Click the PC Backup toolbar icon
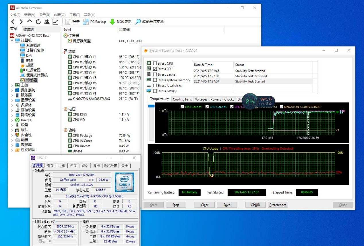Viewport: 364px width, 246px height. (86, 22)
